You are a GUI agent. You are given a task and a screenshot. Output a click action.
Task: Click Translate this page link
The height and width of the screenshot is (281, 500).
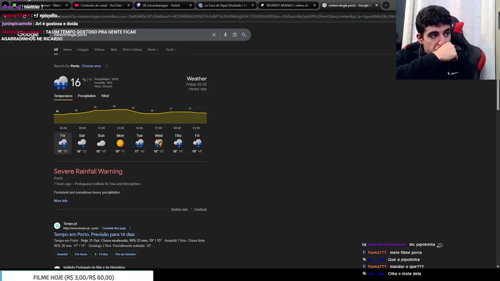pyautogui.click(x=114, y=228)
